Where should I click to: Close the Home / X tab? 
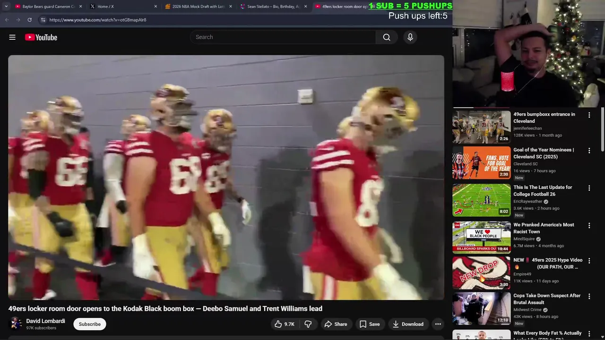(x=156, y=7)
